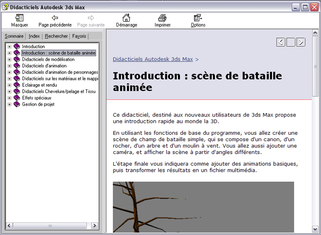Image resolution: width=321 pixels, height=235 pixels.
Task: Click the tree rendering image thumbnail
Action: 203,207
